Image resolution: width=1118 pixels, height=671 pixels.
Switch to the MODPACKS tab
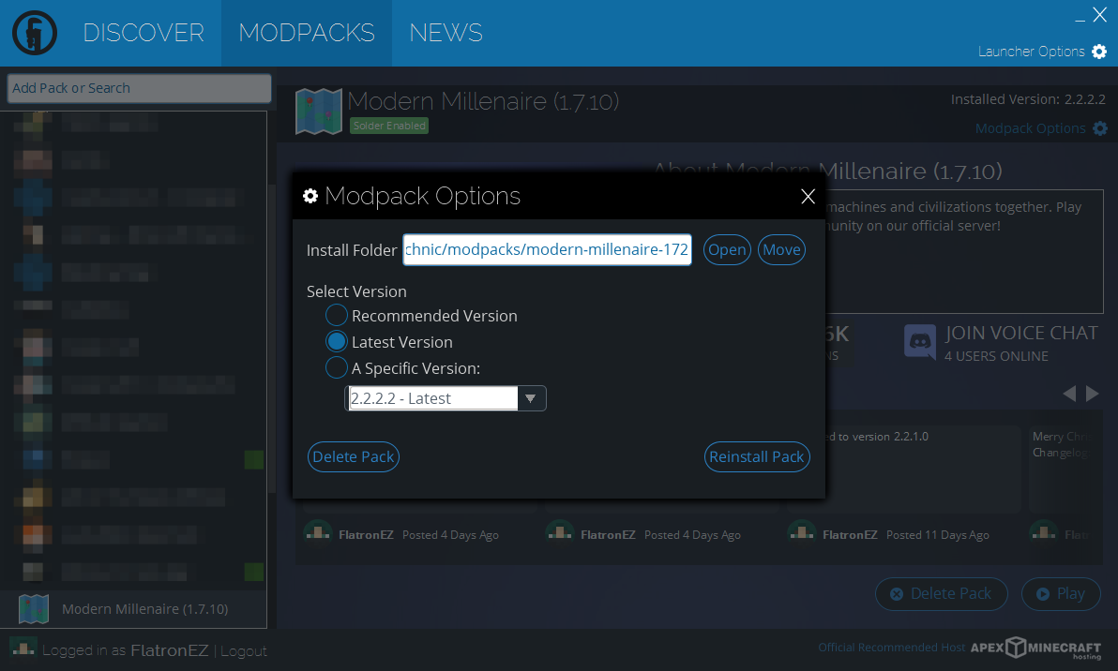point(307,33)
